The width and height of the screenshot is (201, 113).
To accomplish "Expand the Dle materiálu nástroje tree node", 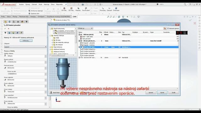I will click(x=52, y=42).
